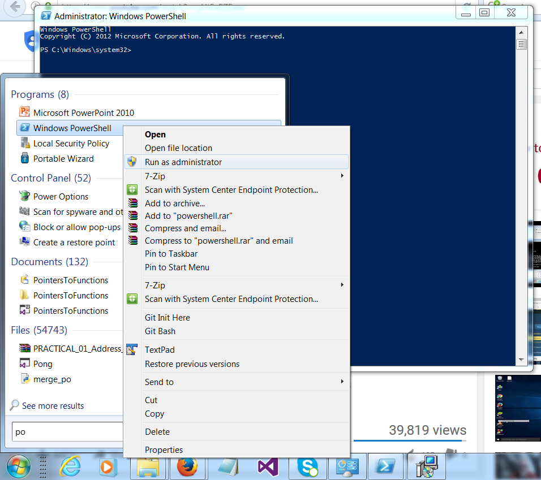Screen dimensions: 541x480
Task: Open File Explorer folder on taskbar
Action: 148,468
